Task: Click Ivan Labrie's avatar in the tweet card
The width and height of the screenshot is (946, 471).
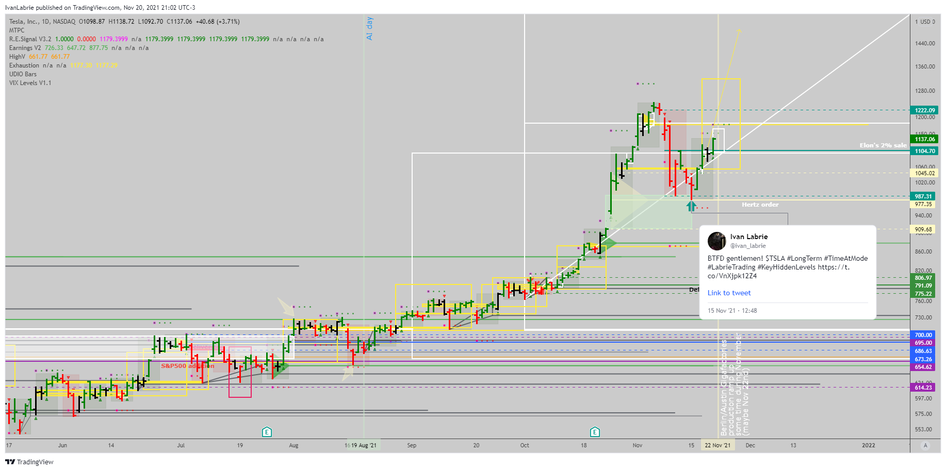Action: tap(717, 241)
